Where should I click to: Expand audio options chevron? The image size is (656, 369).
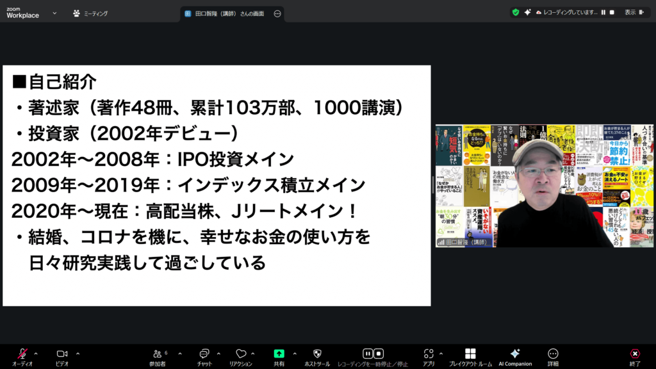pyautogui.click(x=36, y=353)
